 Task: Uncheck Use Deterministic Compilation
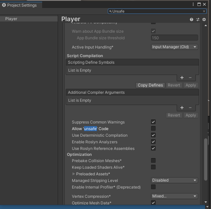click(153, 135)
